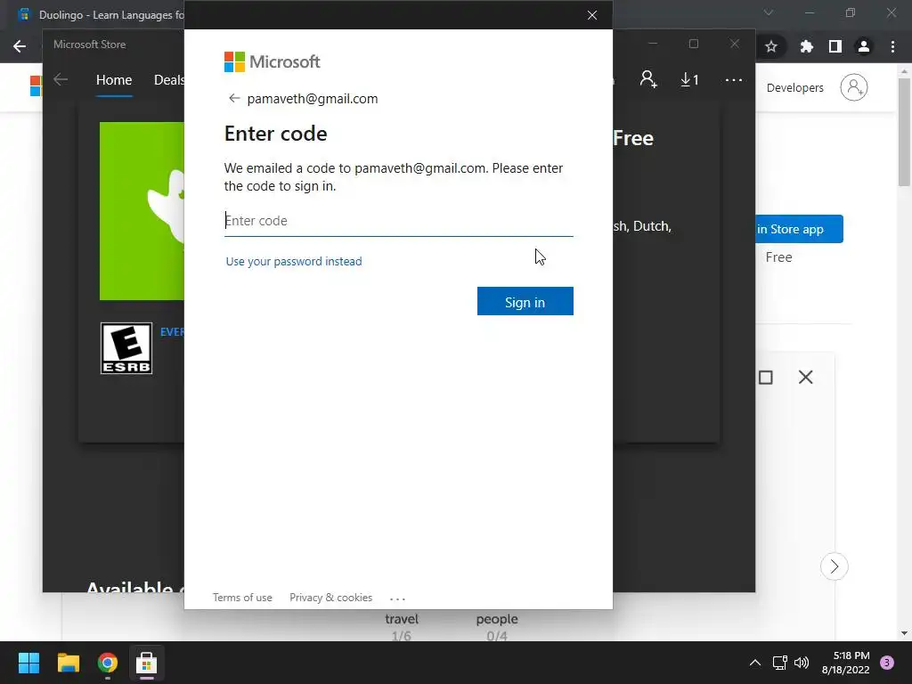Click the Sign in button
Image resolution: width=912 pixels, height=684 pixels.
[x=525, y=301]
